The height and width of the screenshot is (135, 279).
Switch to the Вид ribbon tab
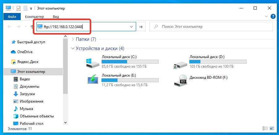[56, 17]
